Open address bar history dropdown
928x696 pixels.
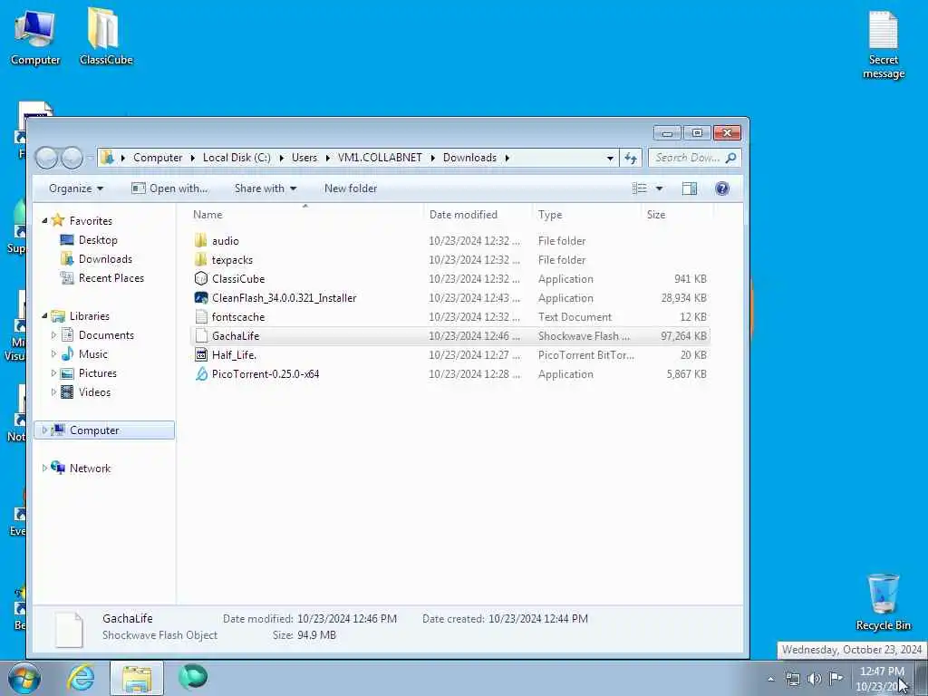[610, 159]
